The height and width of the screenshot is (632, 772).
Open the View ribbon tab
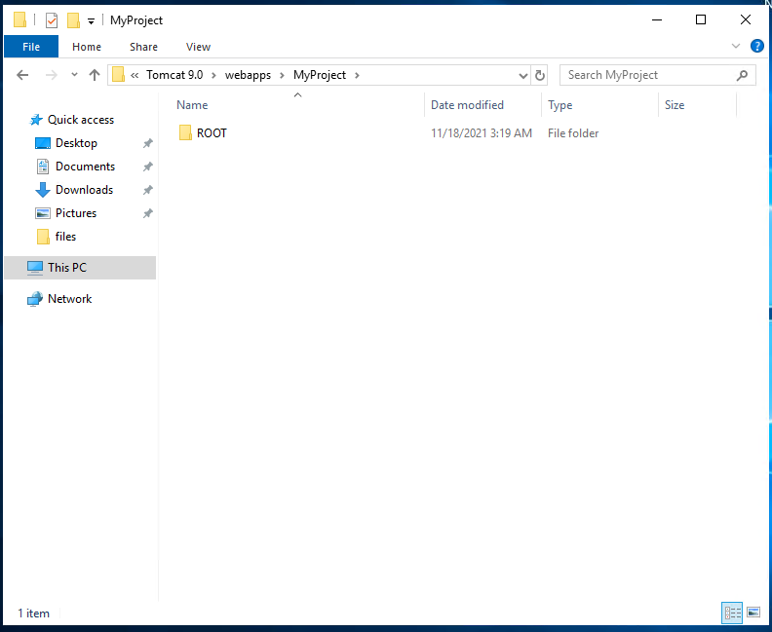pos(199,47)
